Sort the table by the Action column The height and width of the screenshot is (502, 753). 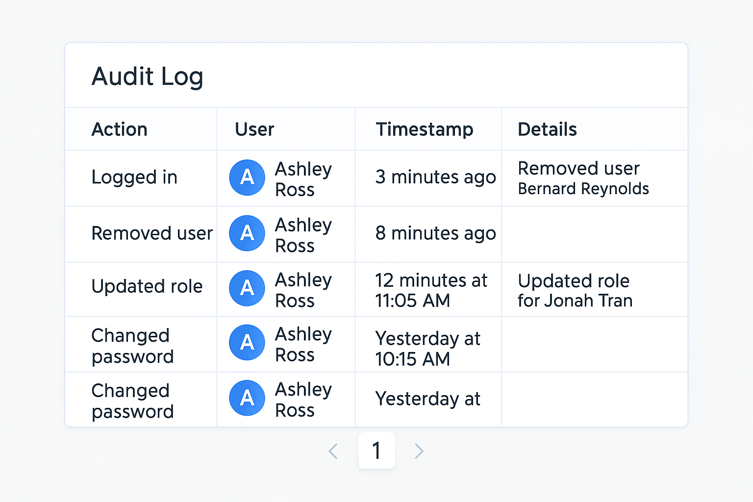pyautogui.click(x=119, y=129)
